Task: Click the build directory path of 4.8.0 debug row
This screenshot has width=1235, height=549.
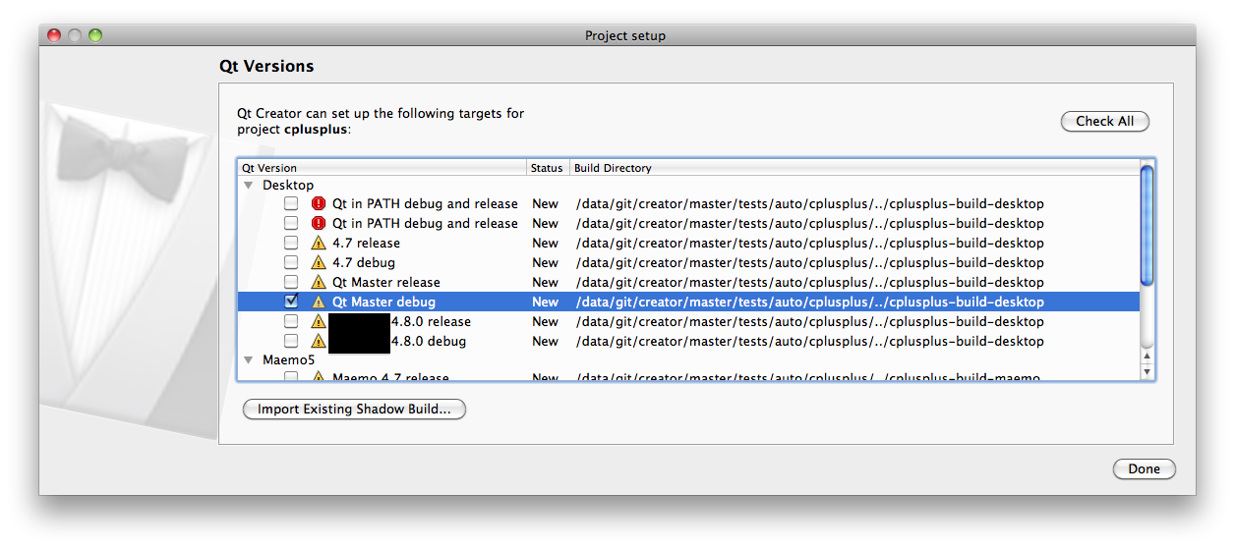Action: click(810, 341)
